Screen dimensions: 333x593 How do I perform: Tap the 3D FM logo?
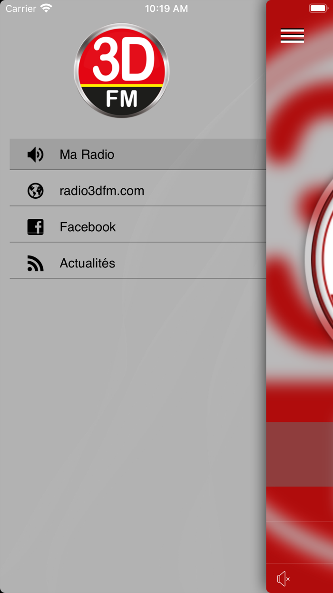coord(122,71)
